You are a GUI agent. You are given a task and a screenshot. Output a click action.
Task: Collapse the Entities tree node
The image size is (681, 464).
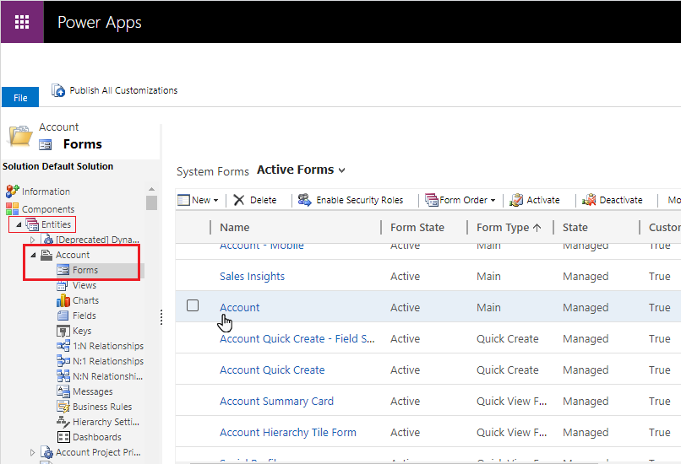click(19, 224)
